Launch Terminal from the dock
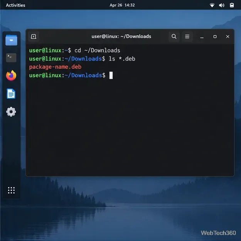 (x=11, y=57)
